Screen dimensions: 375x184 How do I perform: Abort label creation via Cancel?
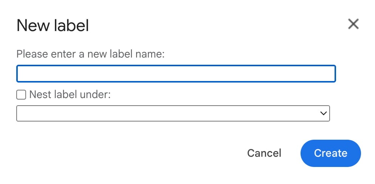[264, 153]
